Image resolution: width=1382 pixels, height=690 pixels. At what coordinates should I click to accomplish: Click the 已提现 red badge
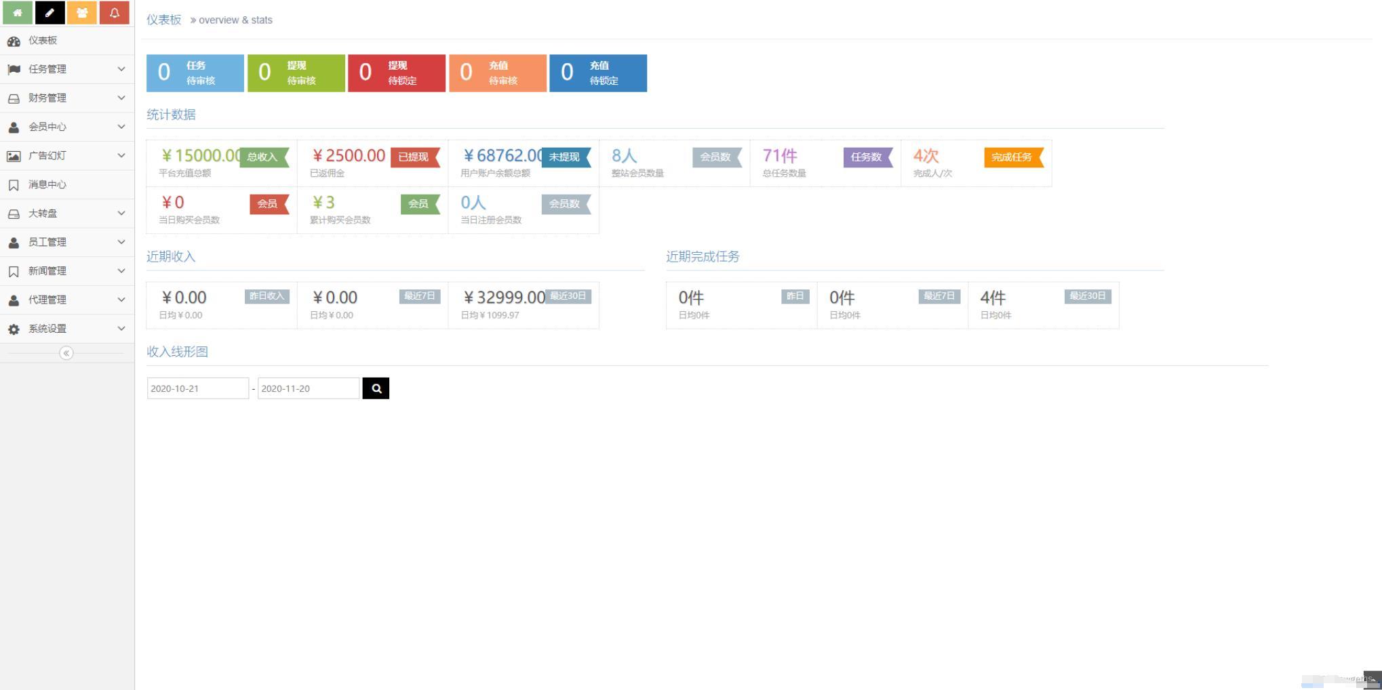[x=415, y=157]
